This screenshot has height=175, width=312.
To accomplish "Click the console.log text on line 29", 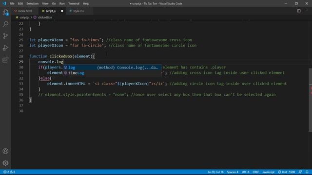I will coord(51,62).
